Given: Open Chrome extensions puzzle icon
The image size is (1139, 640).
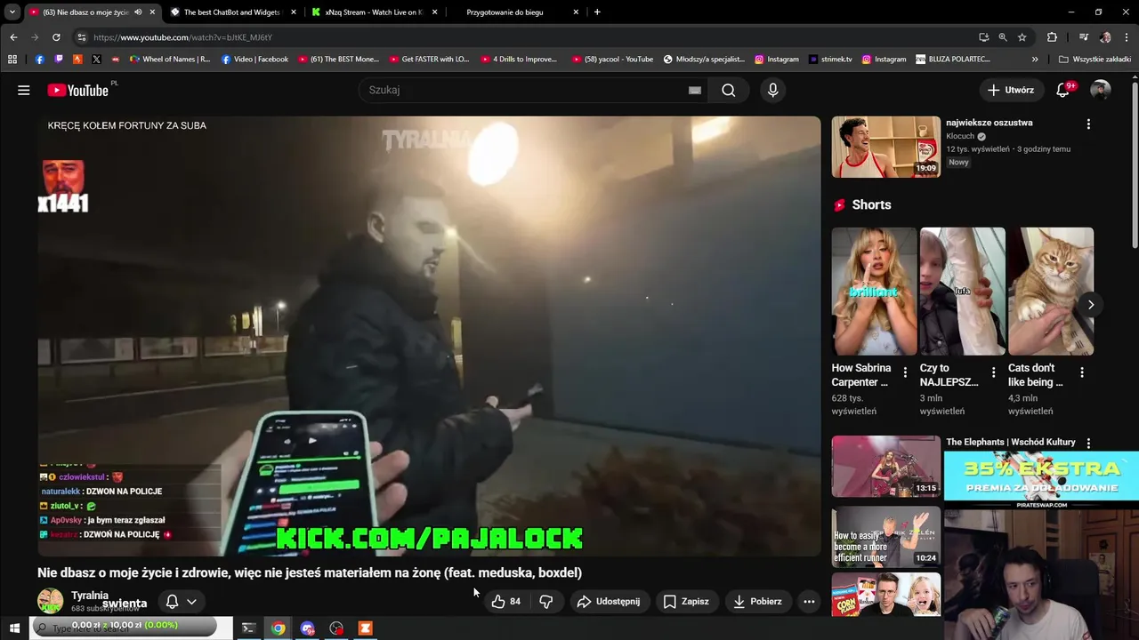Looking at the screenshot, I should [1052, 37].
